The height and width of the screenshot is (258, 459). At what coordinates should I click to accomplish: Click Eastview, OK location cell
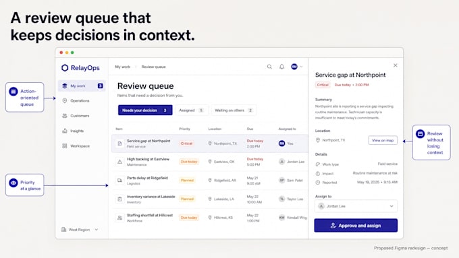[x=221, y=162]
